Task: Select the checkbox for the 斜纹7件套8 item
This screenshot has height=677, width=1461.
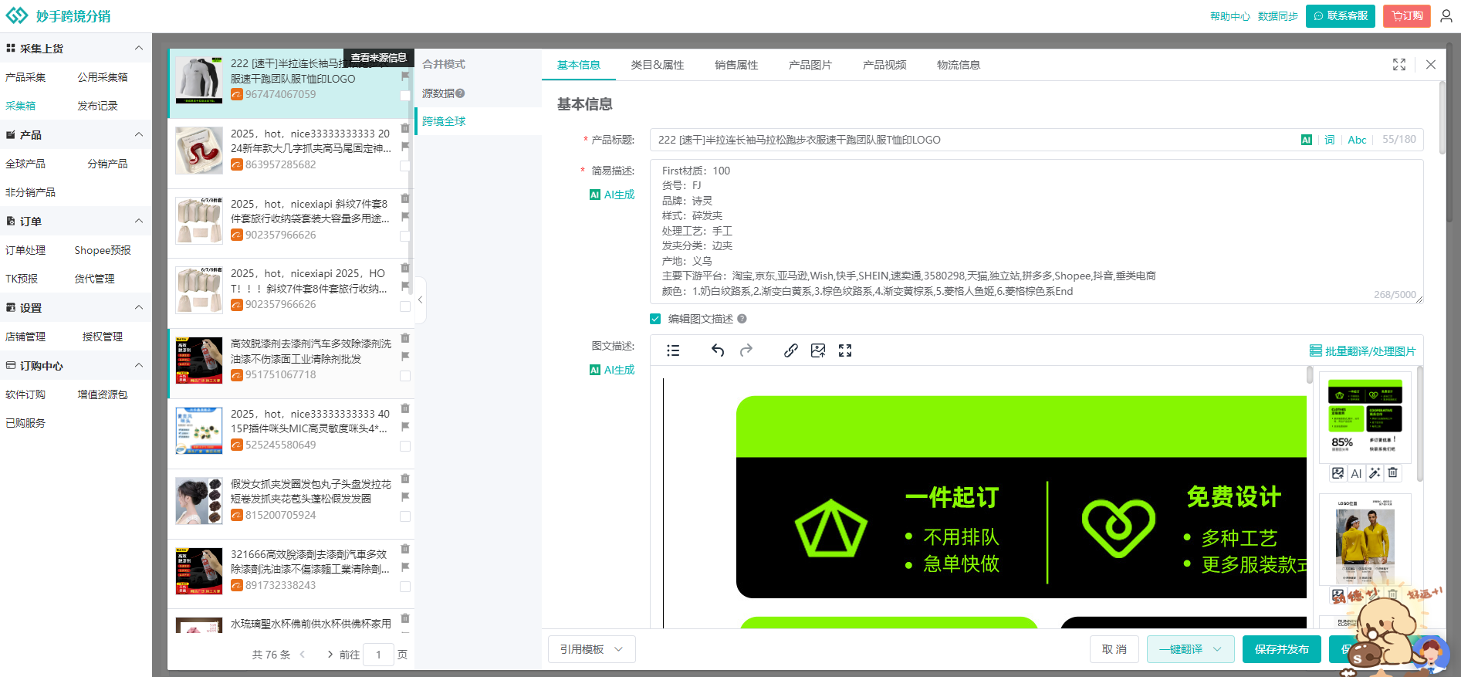Action: (x=405, y=236)
